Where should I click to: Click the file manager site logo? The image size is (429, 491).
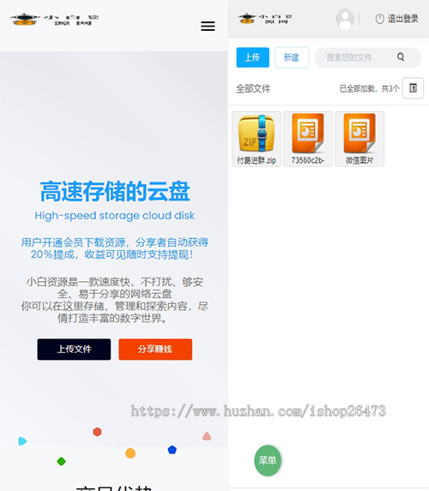click(x=265, y=19)
